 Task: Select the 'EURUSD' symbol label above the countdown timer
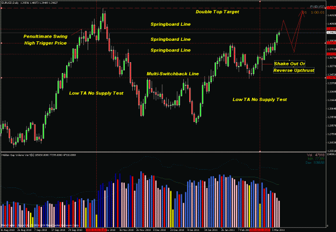[317, 6]
